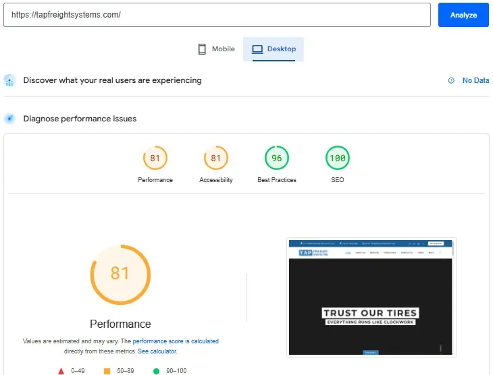Screen dimensions: 493x375
Task: Click the URL input field
Action: tap(217, 15)
